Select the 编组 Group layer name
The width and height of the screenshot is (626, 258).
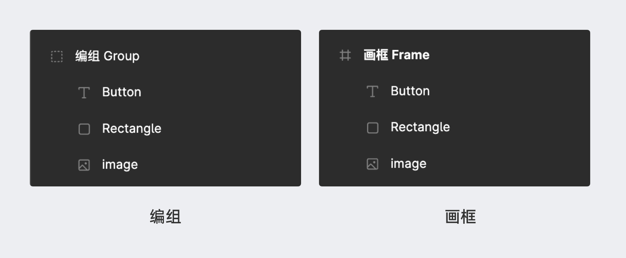(x=107, y=56)
